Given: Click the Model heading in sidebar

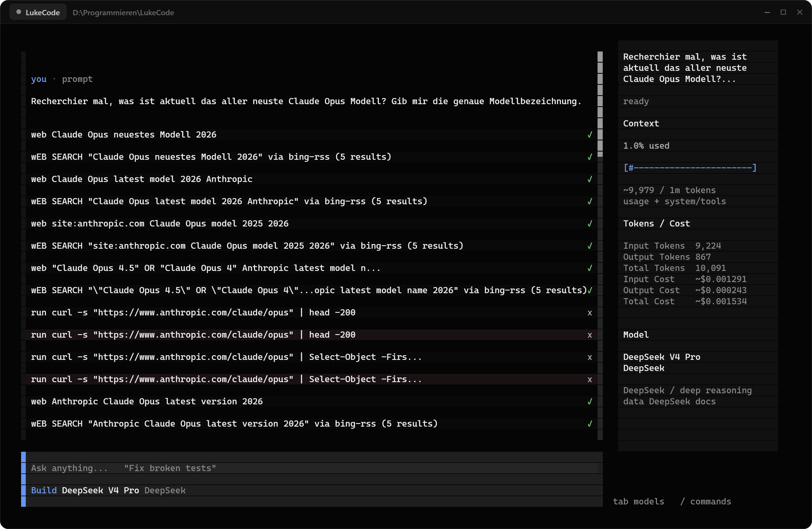Looking at the screenshot, I should coord(636,335).
